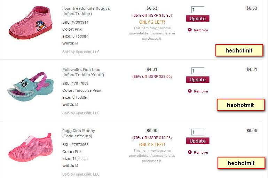Click Remove link for Ragg Kids Meshy
This screenshot has width=268, height=178.
click(201, 153)
